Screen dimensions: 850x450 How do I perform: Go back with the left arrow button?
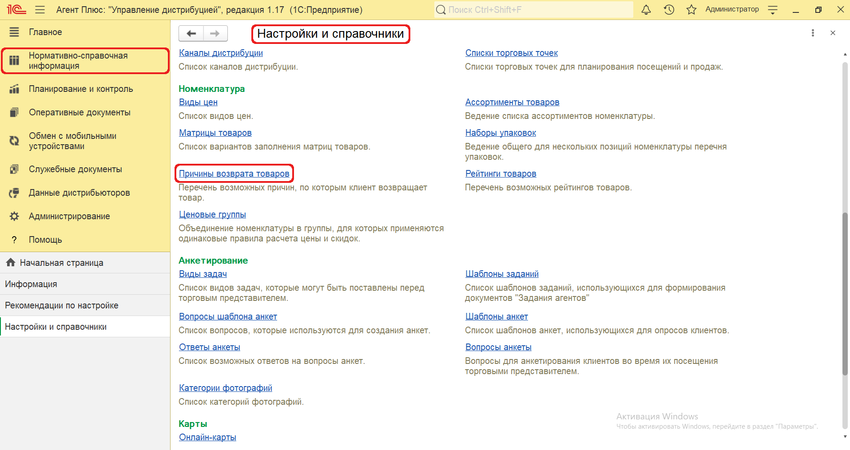coord(191,33)
